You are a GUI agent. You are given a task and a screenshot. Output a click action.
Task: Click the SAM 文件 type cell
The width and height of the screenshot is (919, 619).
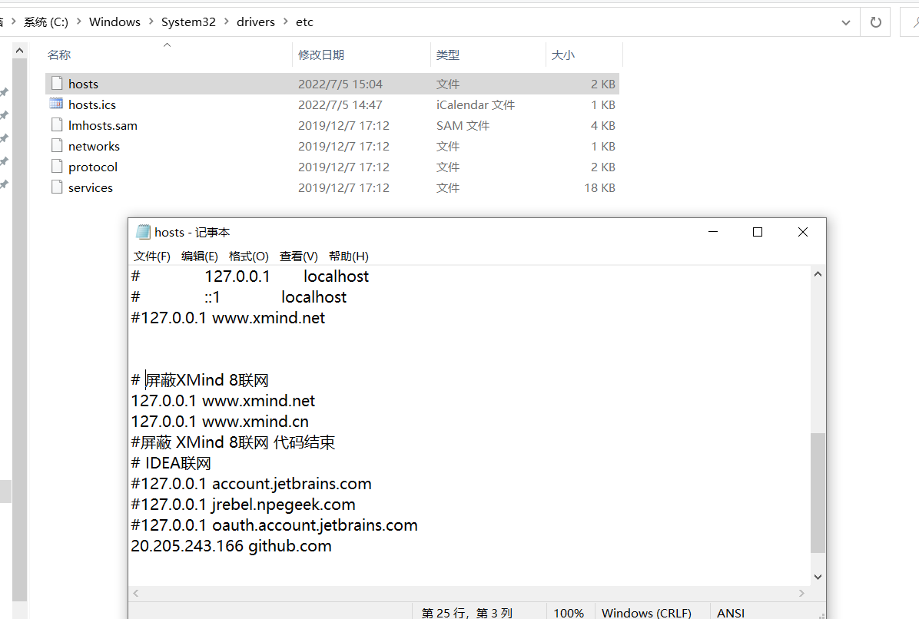(463, 125)
